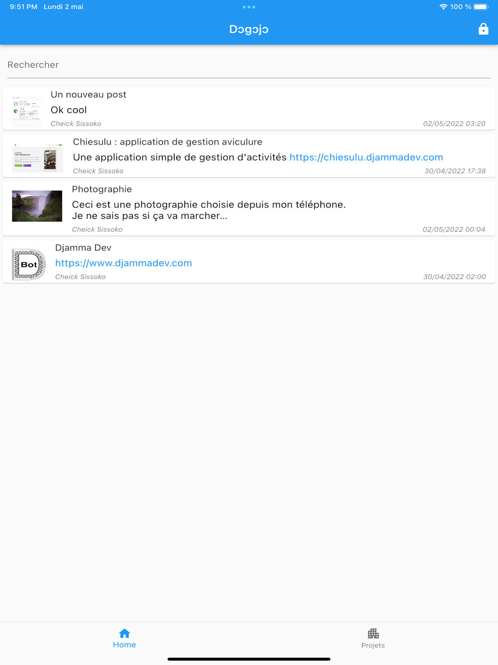Select the Un nouveau post title

(x=89, y=95)
